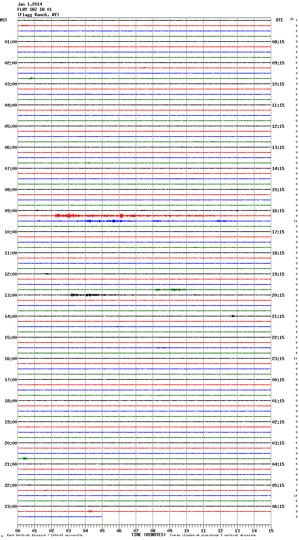This screenshot has width=299, height=540.
Task: Select the 08:00 MST row label
Action: click(11, 190)
